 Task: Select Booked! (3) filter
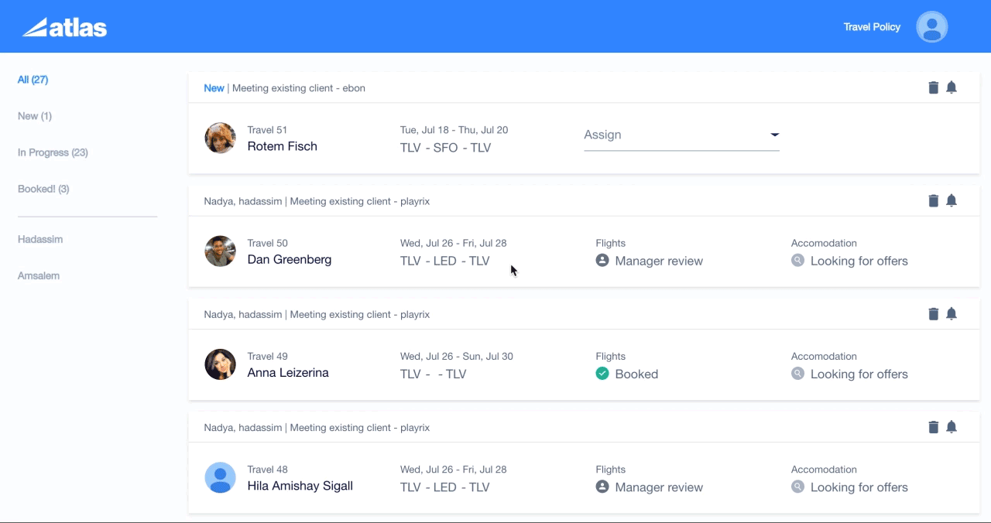pyautogui.click(x=43, y=189)
